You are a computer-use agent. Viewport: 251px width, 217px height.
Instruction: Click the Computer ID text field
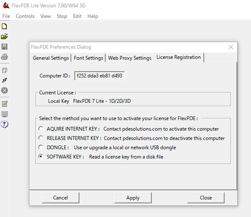[x=99, y=76]
